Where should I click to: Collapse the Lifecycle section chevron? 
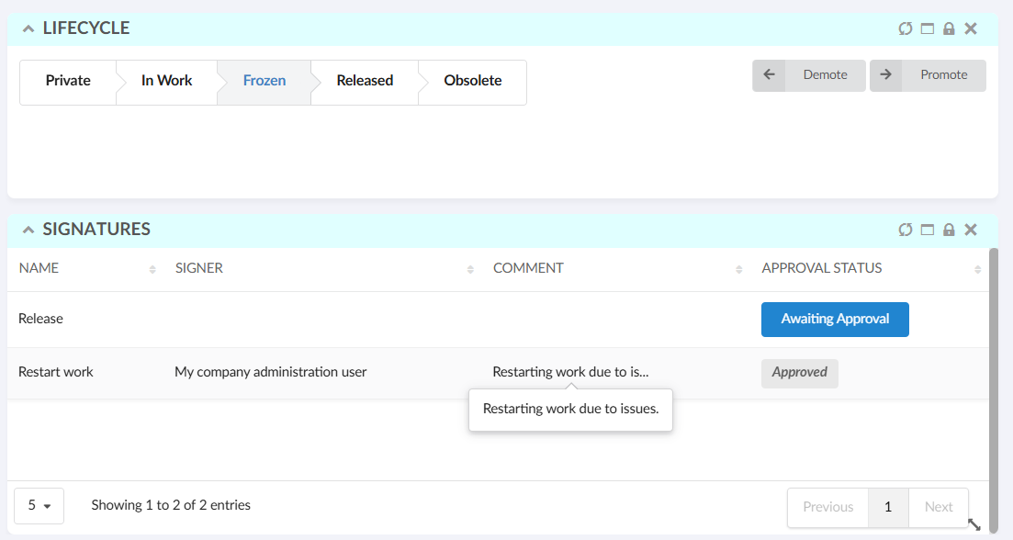pos(28,28)
